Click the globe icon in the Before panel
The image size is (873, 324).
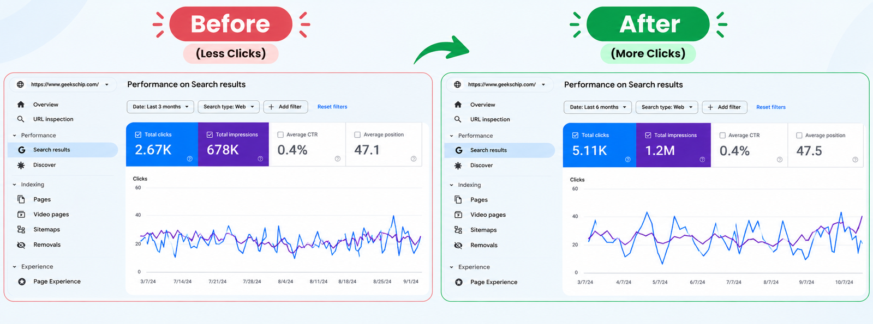(20, 84)
